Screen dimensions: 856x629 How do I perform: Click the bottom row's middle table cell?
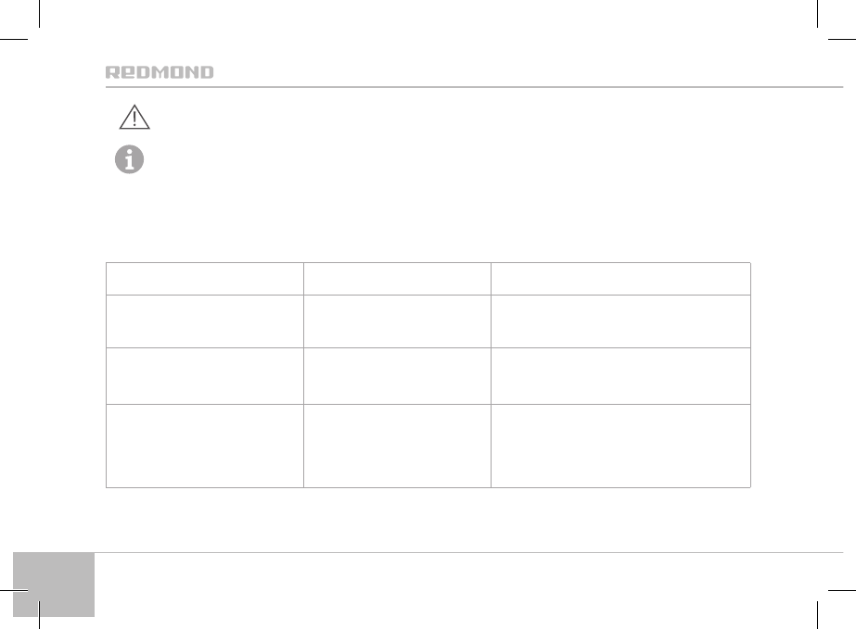point(398,446)
